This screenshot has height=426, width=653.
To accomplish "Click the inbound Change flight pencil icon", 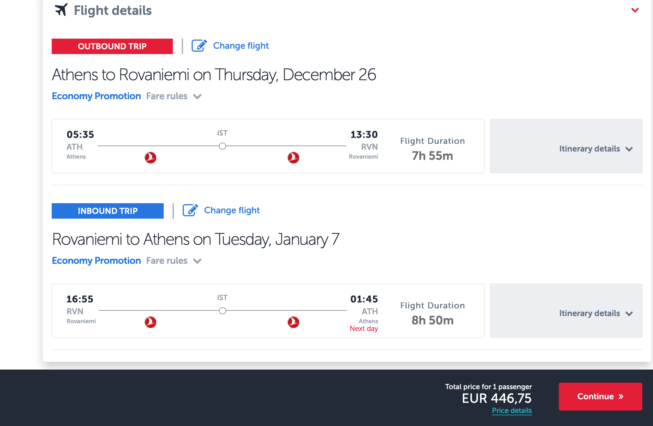I will (x=190, y=210).
